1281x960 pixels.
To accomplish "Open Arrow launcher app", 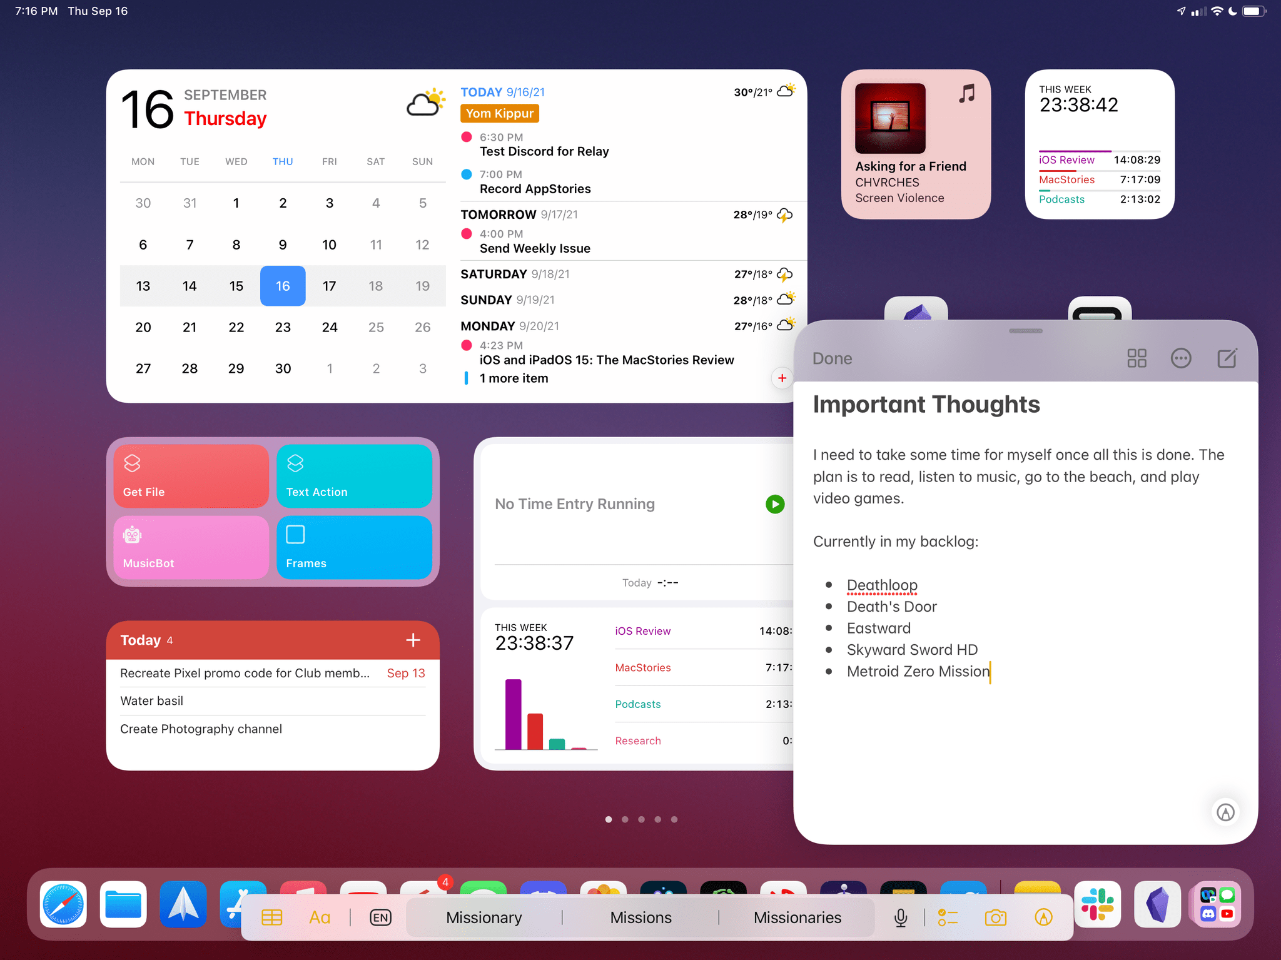I will [183, 904].
